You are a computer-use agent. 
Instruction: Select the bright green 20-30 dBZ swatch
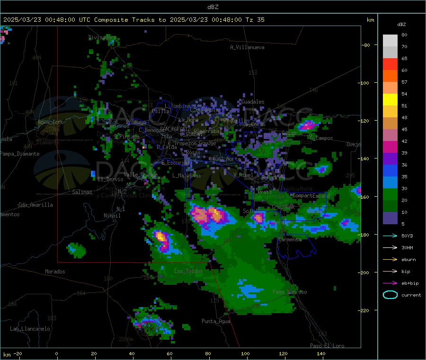390,194
